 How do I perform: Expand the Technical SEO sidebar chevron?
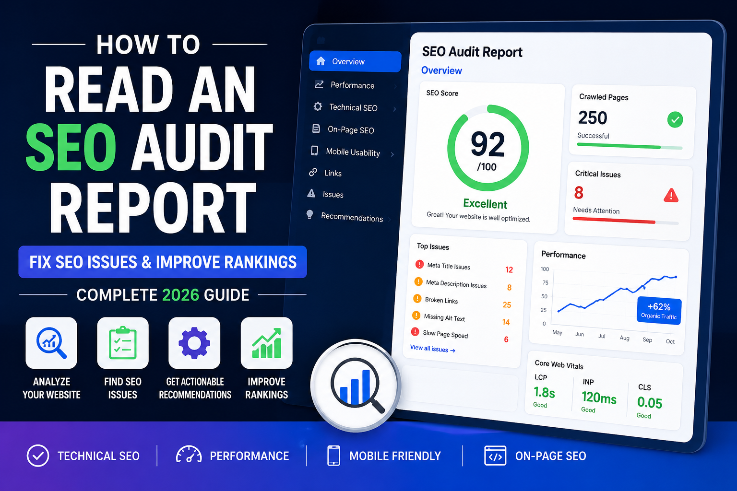[394, 109]
